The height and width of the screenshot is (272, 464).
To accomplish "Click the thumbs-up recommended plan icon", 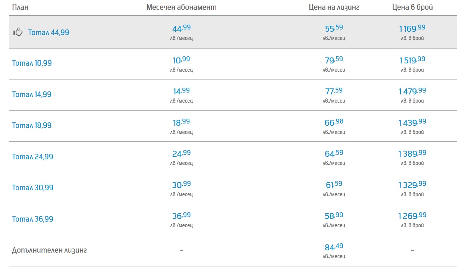I will pyautogui.click(x=18, y=32).
